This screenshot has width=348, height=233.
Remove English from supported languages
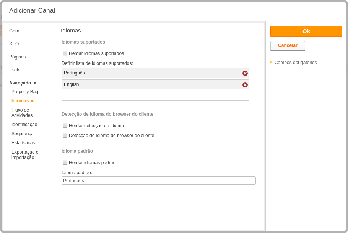point(245,85)
